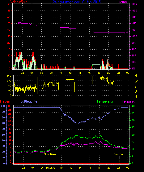Click the Luftfeuchte legend label

pyautogui.click(x=29, y=101)
